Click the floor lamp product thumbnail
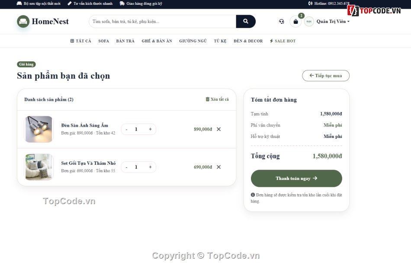This screenshot has width=411, height=269. pyautogui.click(x=39, y=129)
